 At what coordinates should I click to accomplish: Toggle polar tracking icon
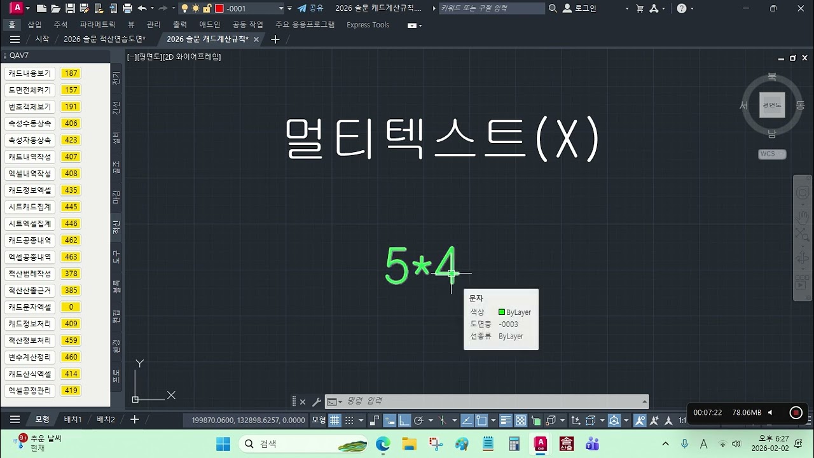point(418,420)
